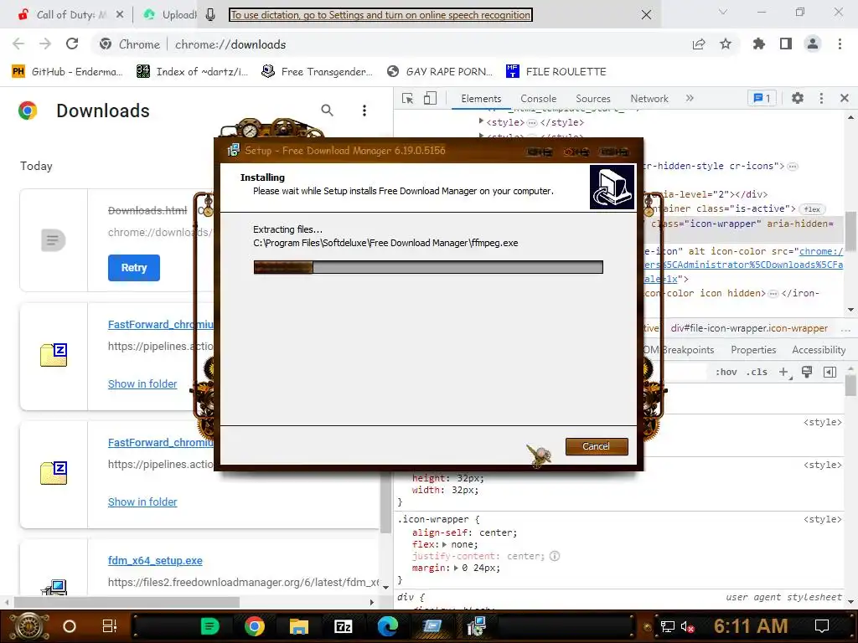Open 7-Zip from the taskbar

coord(343,626)
